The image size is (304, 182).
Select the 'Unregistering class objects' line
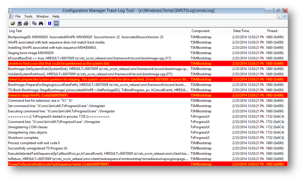pos(148,132)
